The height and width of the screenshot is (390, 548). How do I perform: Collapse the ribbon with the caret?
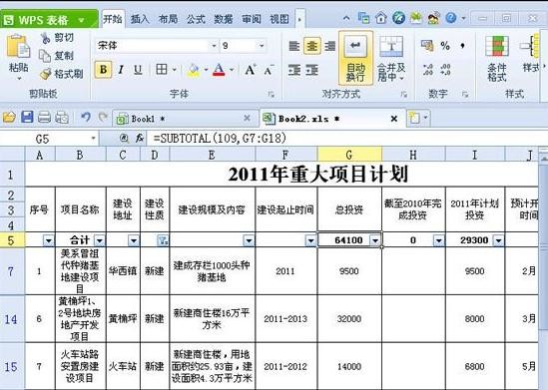pos(346,18)
